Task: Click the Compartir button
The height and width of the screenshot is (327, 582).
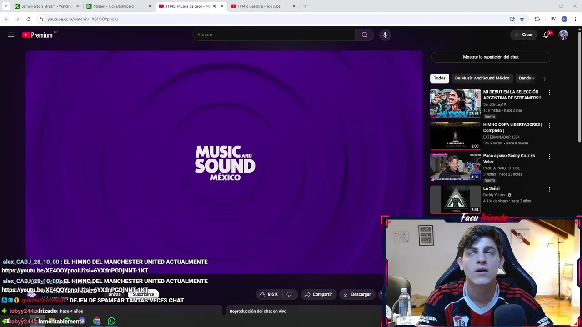Action: (x=318, y=294)
